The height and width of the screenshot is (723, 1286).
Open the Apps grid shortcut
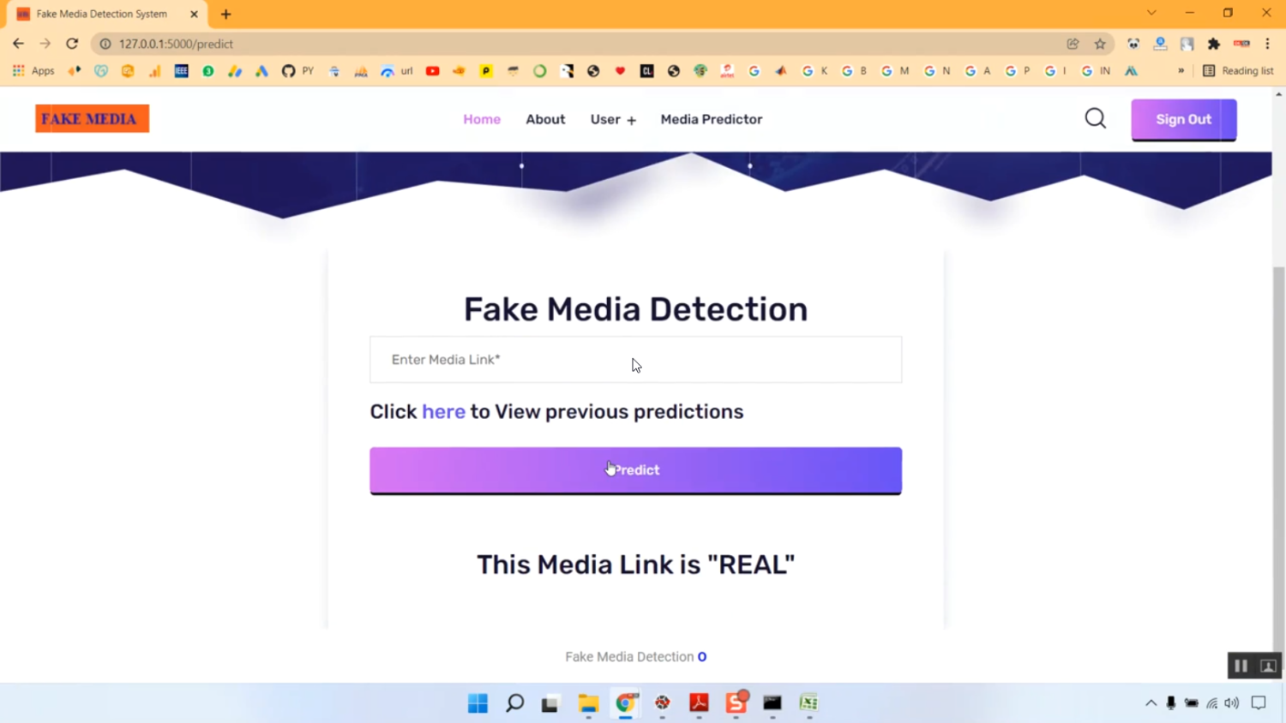33,71
